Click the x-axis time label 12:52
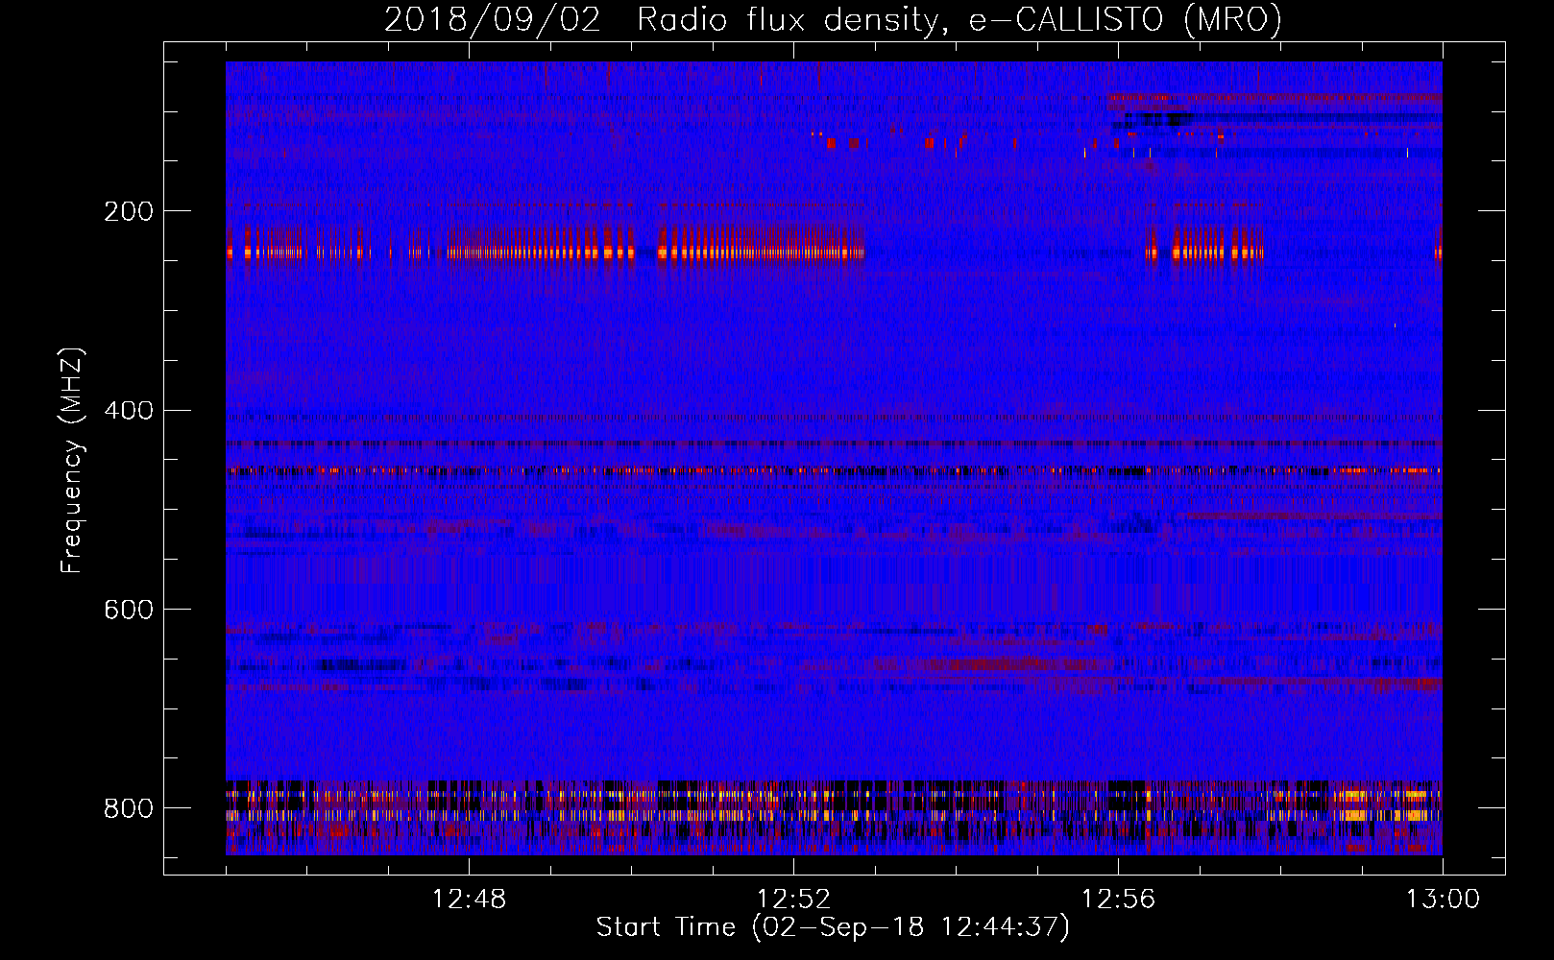Viewport: 1554px width, 960px height. [x=793, y=900]
